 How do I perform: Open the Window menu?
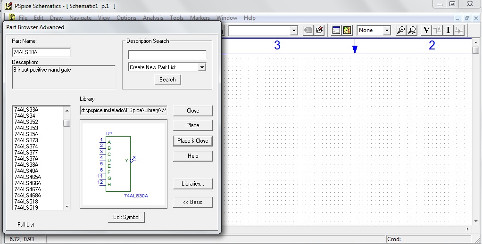[x=227, y=18]
